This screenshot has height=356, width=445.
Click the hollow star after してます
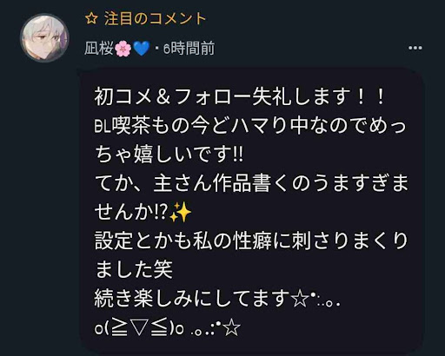click(299, 298)
